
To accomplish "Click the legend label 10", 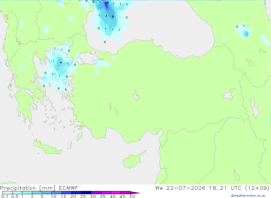I will (x=54, y=196).
